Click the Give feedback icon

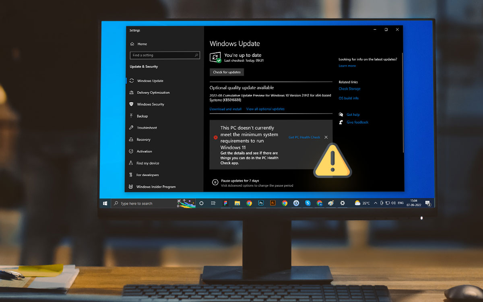[x=341, y=122]
